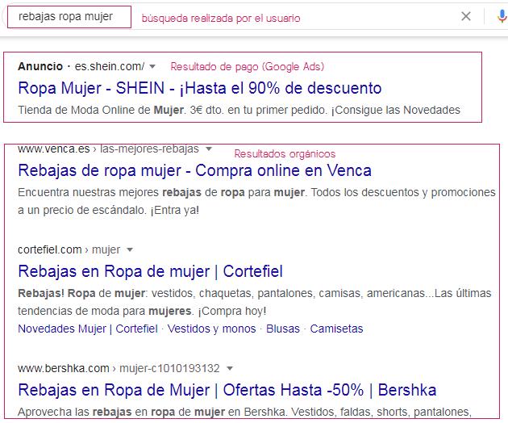Image resolution: width=508 pixels, height=423 pixels.
Task: Clear the search box with the X icon
Action: [466, 16]
